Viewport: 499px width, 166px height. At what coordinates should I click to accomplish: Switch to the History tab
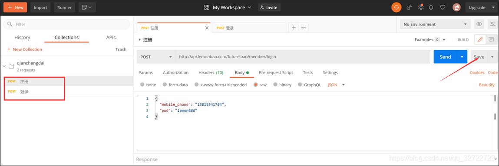22,37
